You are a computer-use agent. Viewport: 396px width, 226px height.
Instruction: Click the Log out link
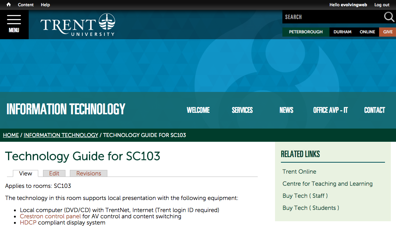[382, 5]
